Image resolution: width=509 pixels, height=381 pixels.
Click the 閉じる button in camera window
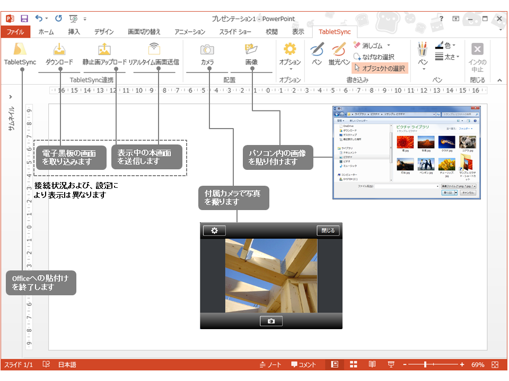click(328, 231)
